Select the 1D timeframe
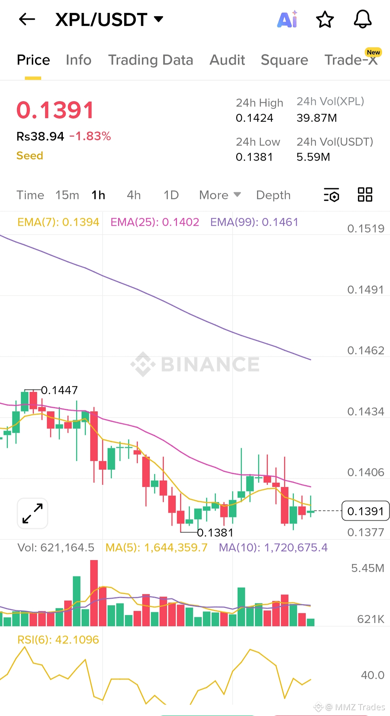Image resolution: width=390 pixels, height=716 pixels. [171, 195]
